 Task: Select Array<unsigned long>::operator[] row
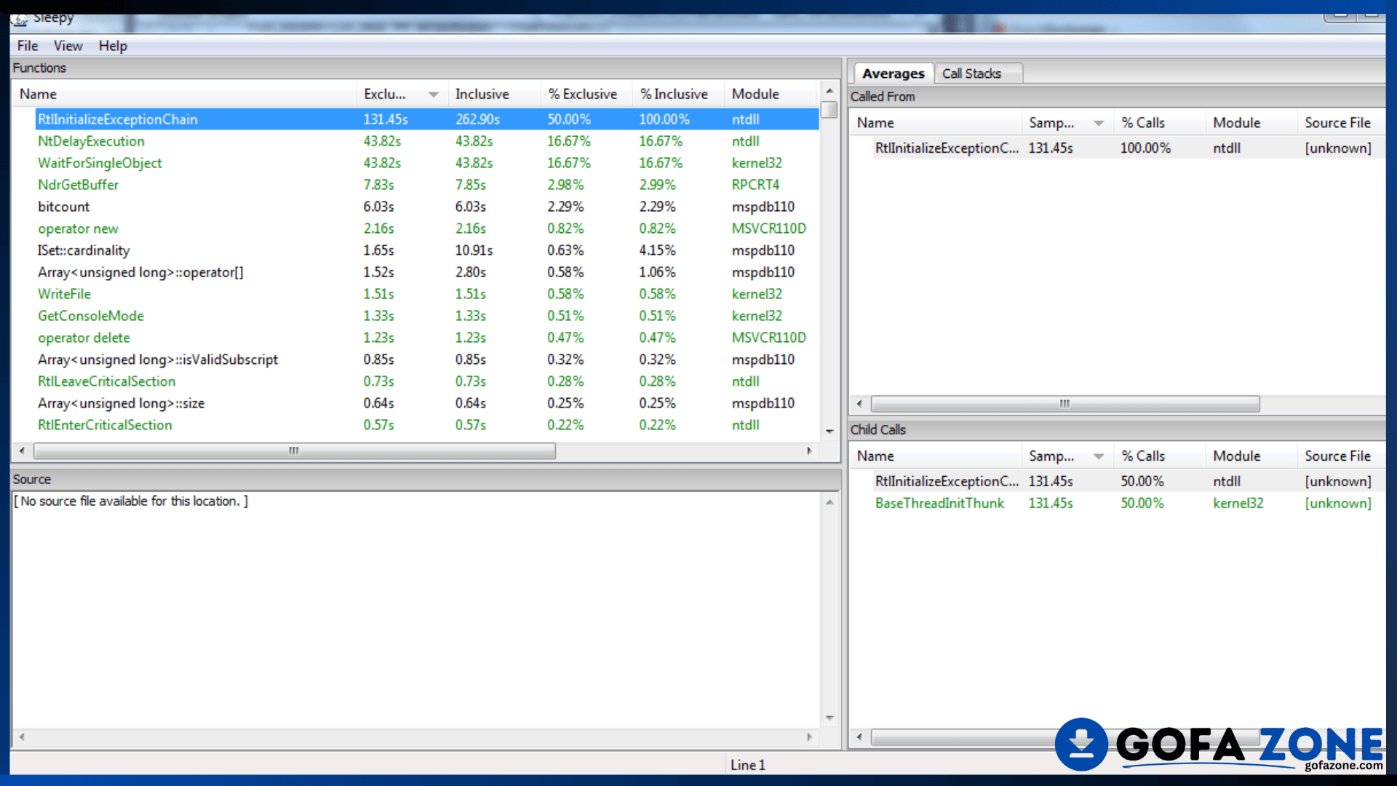pos(426,272)
